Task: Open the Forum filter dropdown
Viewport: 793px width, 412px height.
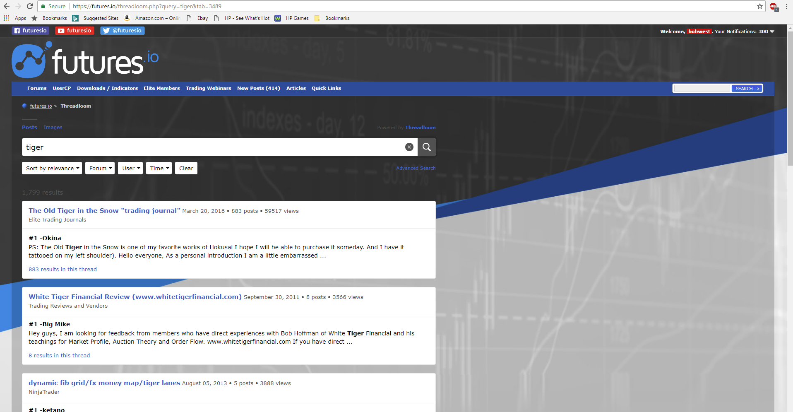Action: point(100,168)
